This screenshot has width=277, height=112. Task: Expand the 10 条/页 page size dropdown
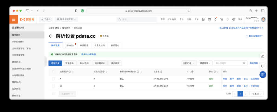pyautogui.click(x=257, y=94)
